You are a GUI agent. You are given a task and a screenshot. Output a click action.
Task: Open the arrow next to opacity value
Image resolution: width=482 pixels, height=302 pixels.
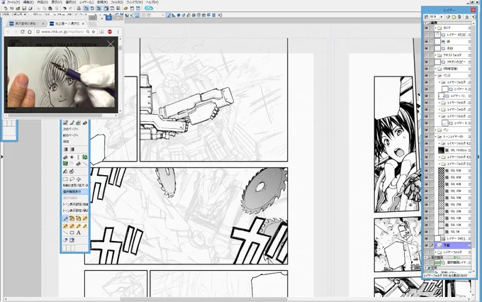tap(442, 16)
